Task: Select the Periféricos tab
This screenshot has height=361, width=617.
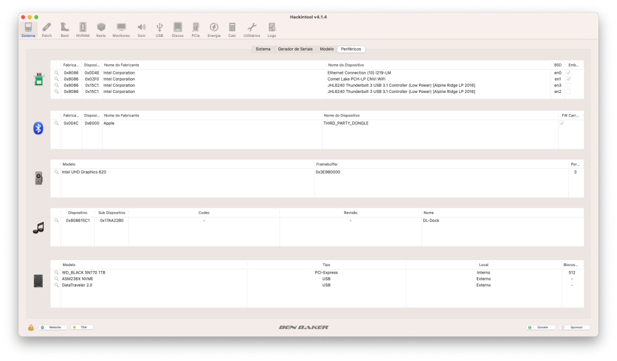Action: point(351,49)
